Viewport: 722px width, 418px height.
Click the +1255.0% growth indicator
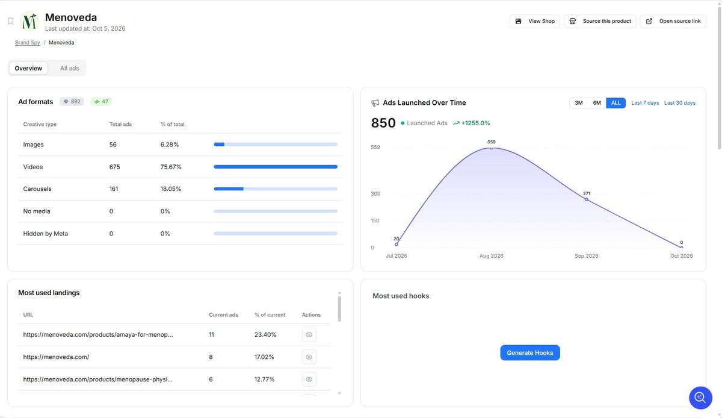click(472, 123)
